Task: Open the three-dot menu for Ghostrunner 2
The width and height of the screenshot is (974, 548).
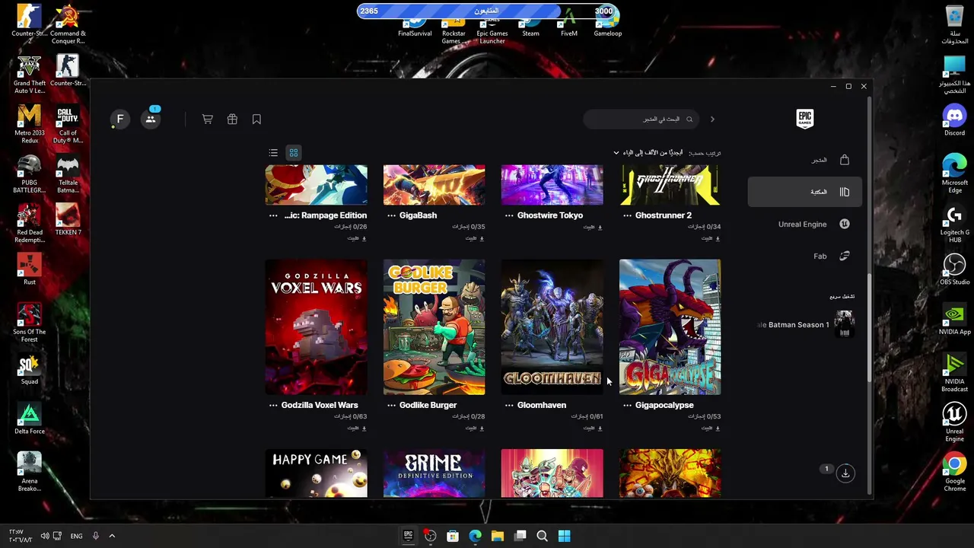Action: pyautogui.click(x=627, y=215)
